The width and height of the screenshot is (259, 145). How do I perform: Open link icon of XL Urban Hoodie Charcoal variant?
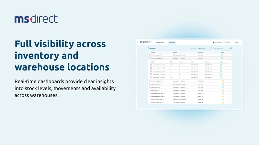165,77
